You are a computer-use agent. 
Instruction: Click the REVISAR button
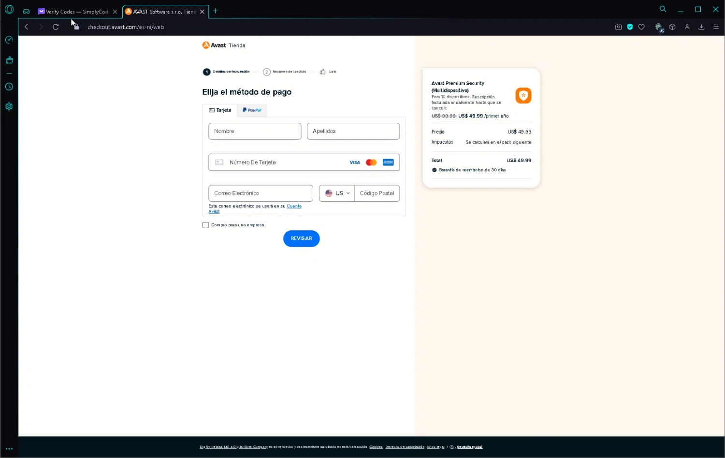301,238
